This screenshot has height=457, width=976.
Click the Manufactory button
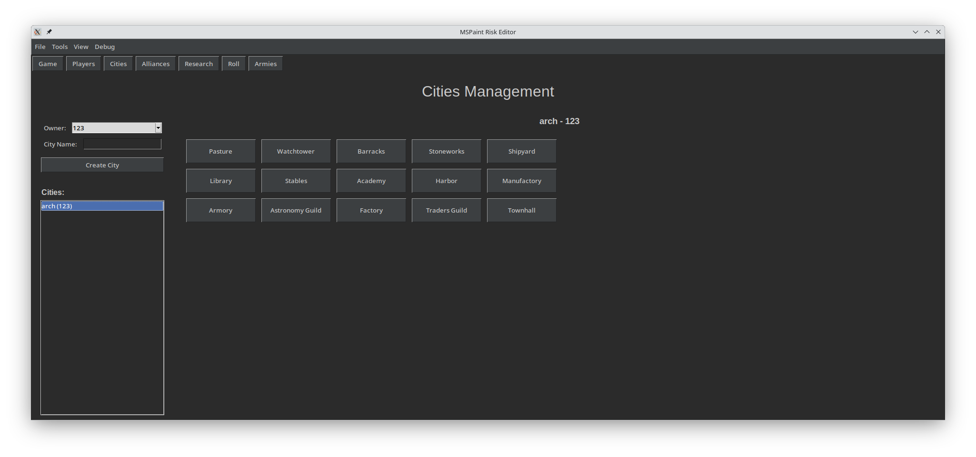point(522,181)
